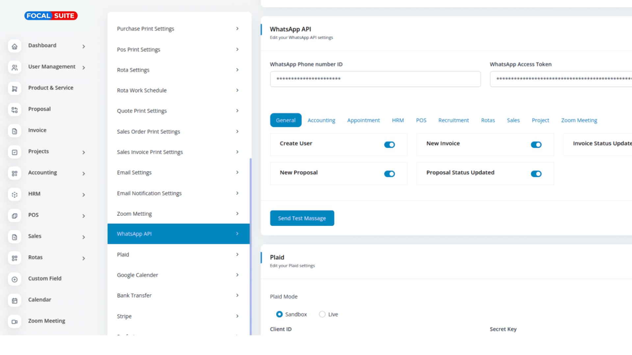Click the User Management people icon
The image size is (632, 355).
pos(14,67)
